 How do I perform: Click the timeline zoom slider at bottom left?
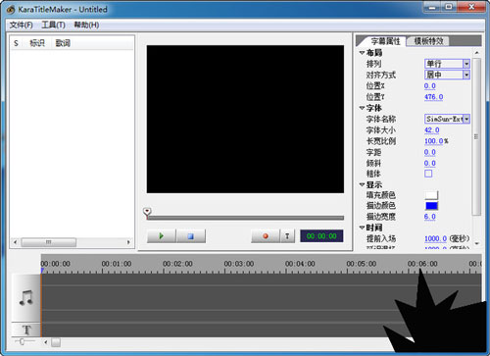(22, 341)
